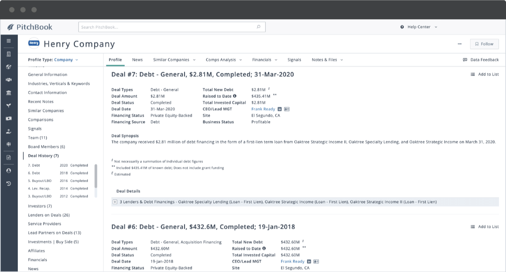Click the search magnifier icon
This screenshot has height=272, width=506.
click(x=259, y=27)
